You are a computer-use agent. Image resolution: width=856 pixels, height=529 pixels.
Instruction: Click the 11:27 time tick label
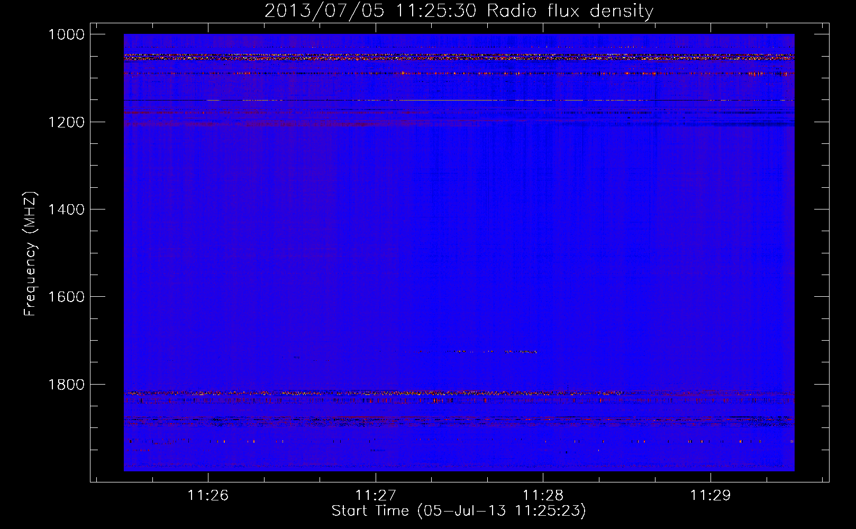(376, 495)
